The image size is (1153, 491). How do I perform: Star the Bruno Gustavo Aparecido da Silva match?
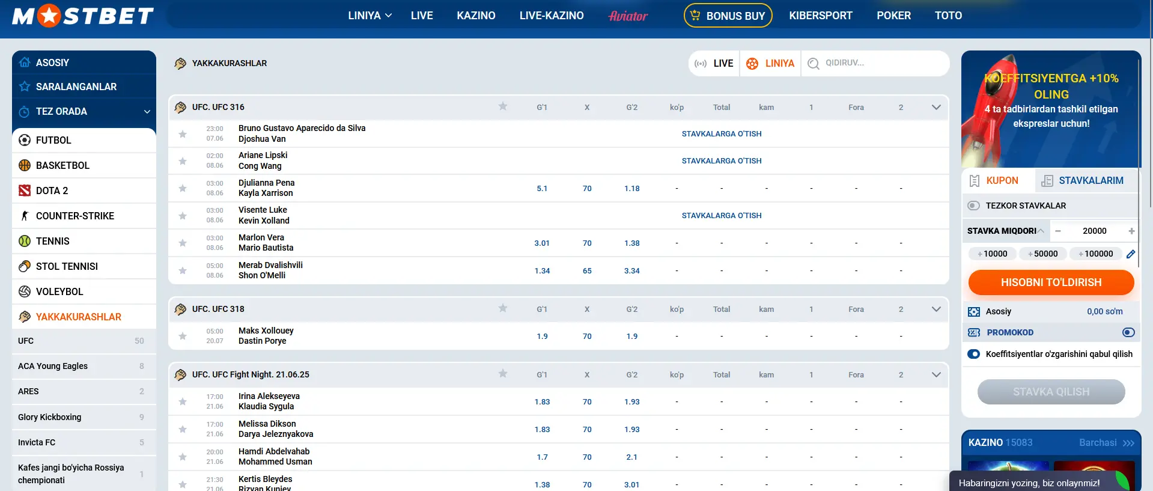(183, 134)
